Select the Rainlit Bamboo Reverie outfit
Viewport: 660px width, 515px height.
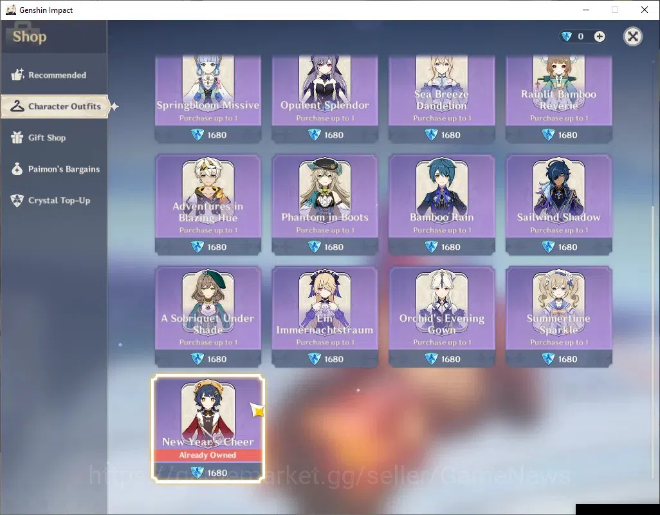tap(558, 99)
